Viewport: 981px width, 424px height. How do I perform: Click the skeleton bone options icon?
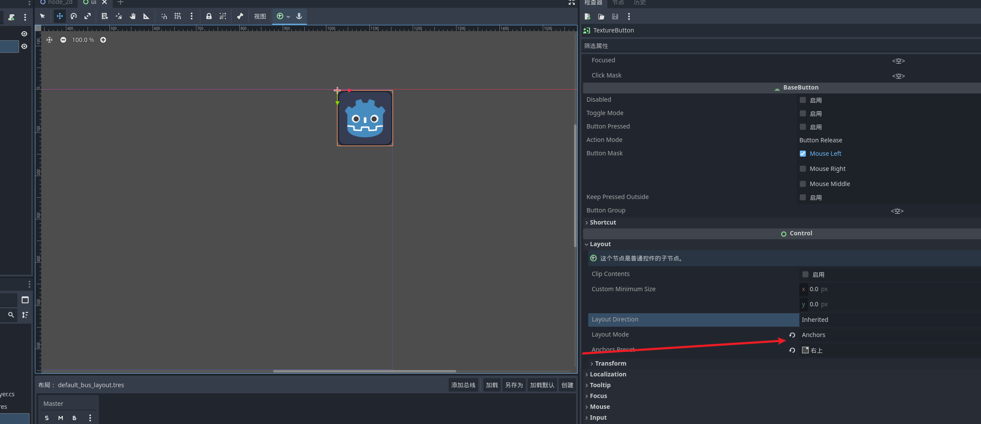click(x=240, y=16)
